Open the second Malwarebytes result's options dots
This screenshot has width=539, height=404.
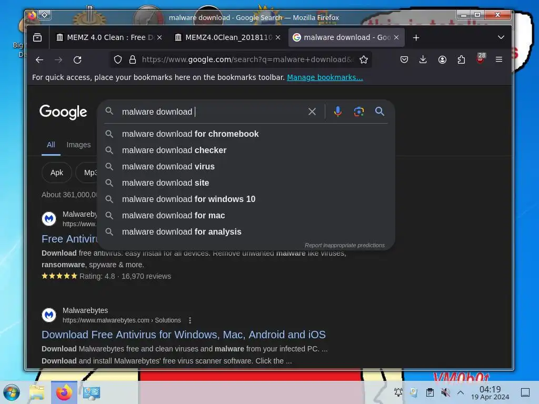[x=190, y=320]
